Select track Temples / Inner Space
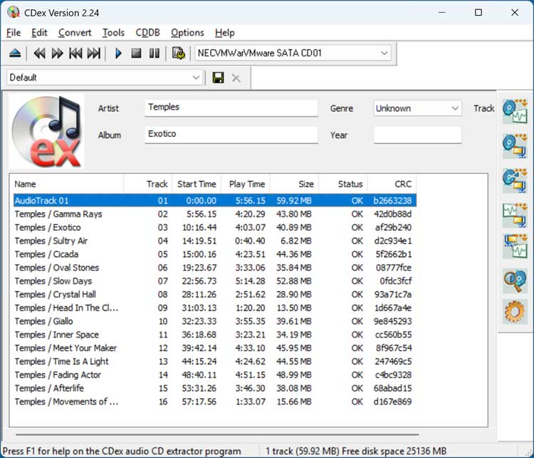 [215, 335]
